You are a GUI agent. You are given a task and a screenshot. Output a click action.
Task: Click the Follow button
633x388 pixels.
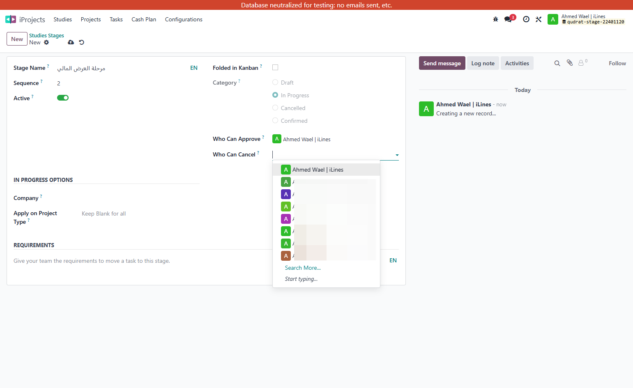coord(617,63)
